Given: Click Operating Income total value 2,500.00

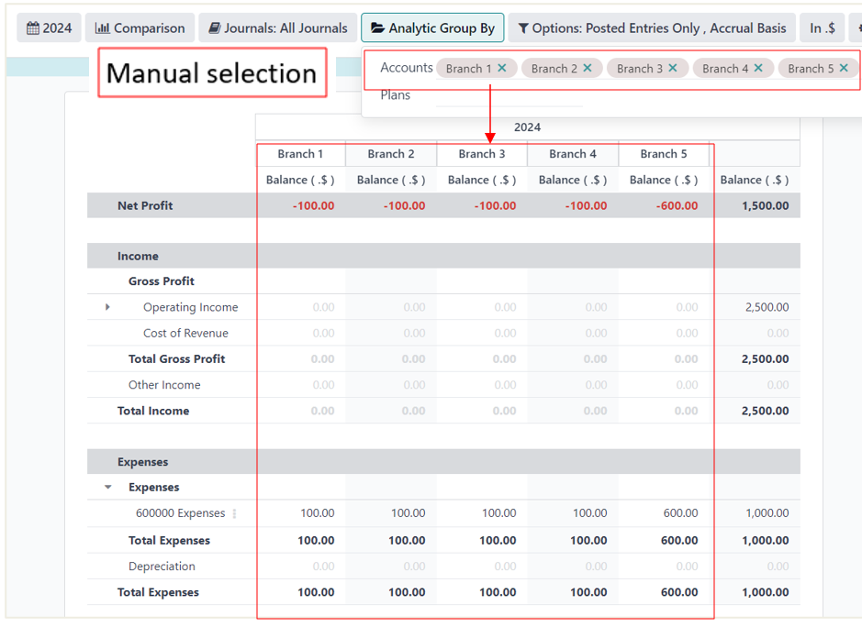Looking at the screenshot, I should pos(767,307).
